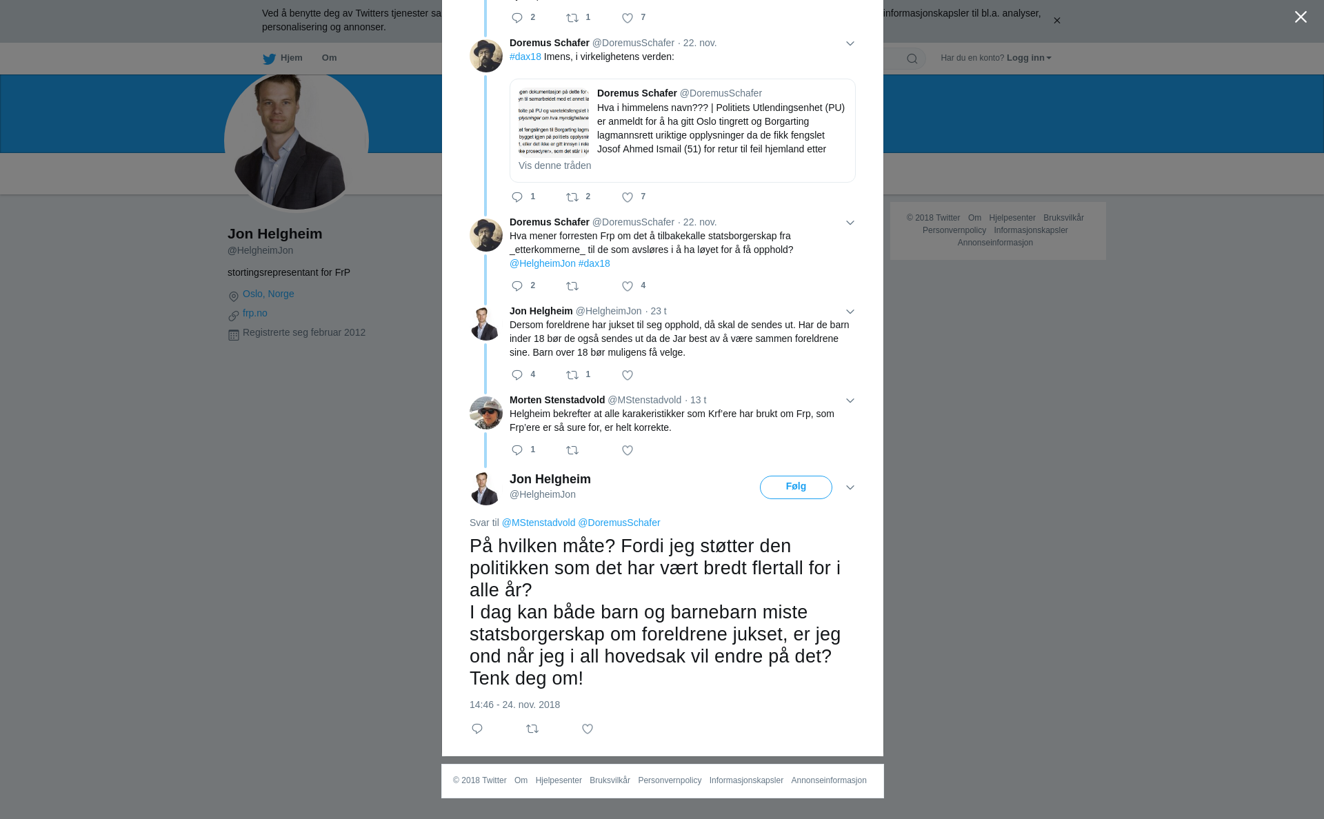Open the quoted tweet image thumbnail
Screen dimensions: 1324x819
pos(554,121)
